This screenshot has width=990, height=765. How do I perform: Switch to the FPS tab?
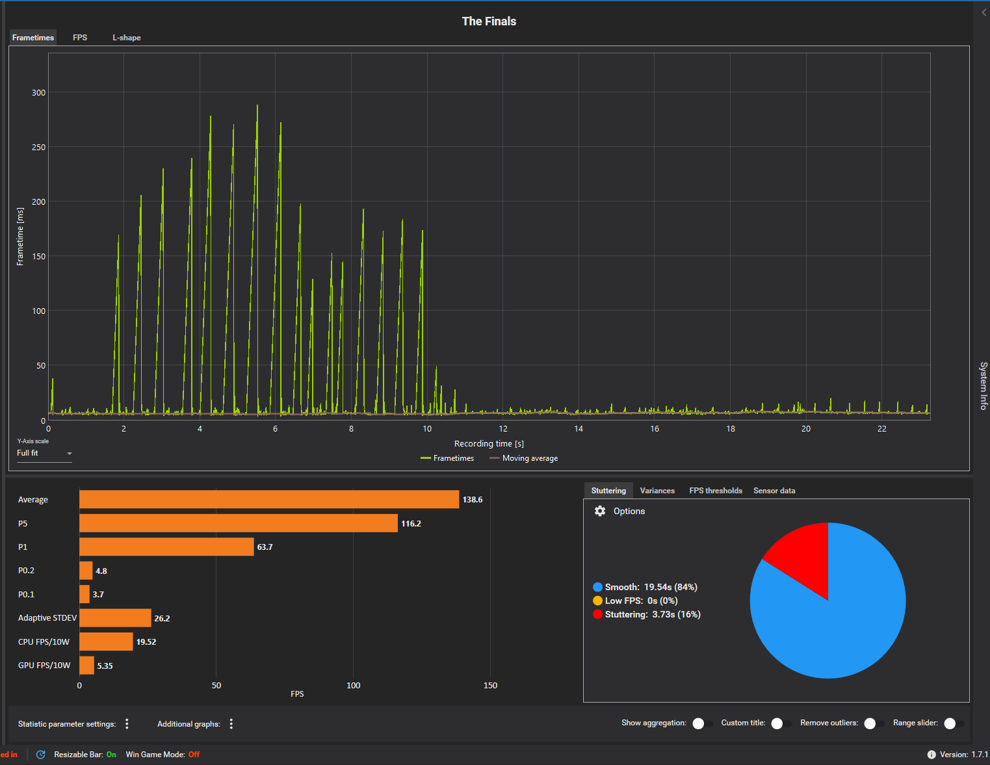tap(80, 38)
